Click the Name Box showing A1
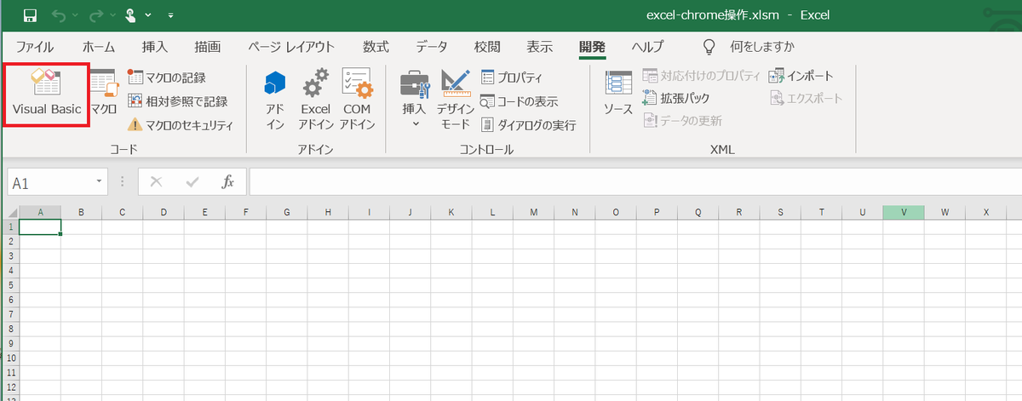1022x401 pixels. (50, 182)
